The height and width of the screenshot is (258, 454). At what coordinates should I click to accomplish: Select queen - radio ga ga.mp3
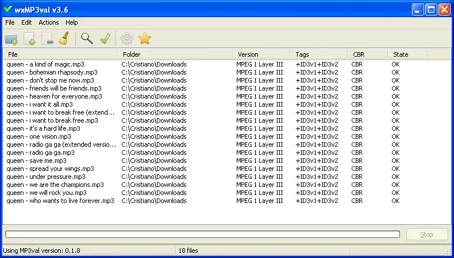[41, 153]
